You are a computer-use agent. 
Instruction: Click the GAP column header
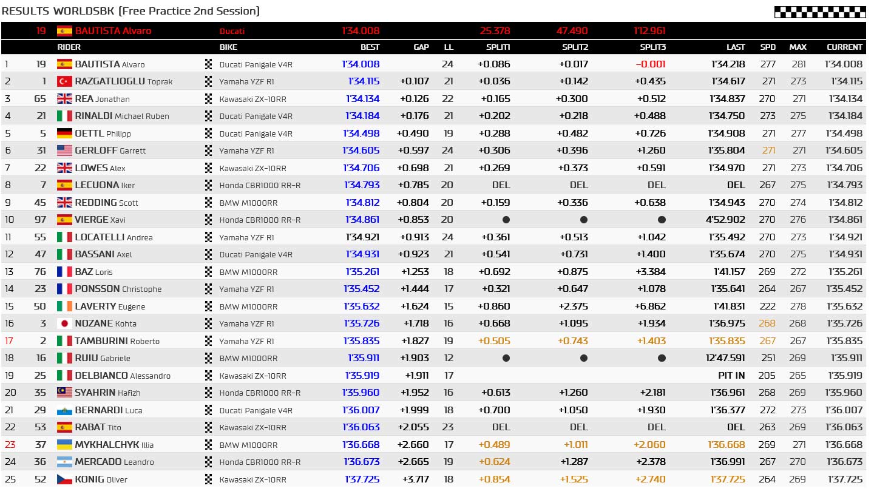point(421,47)
